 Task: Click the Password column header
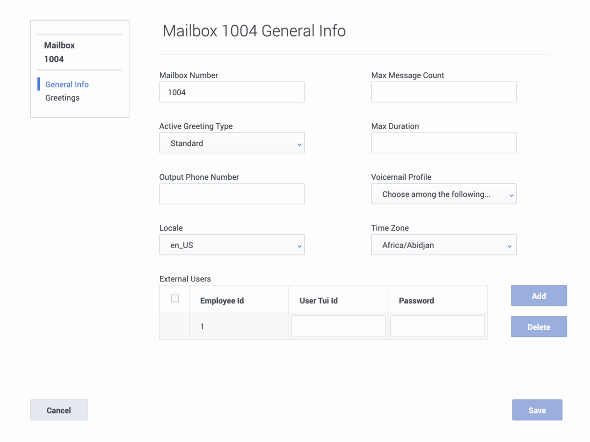tap(438, 300)
